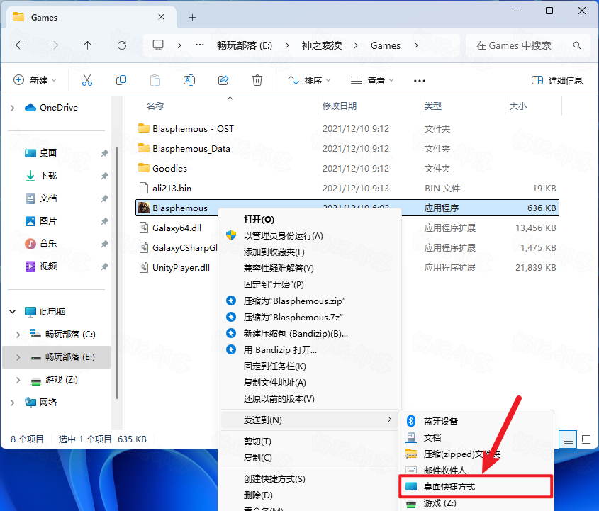Switch to large thumbnails view icon

coord(586,439)
